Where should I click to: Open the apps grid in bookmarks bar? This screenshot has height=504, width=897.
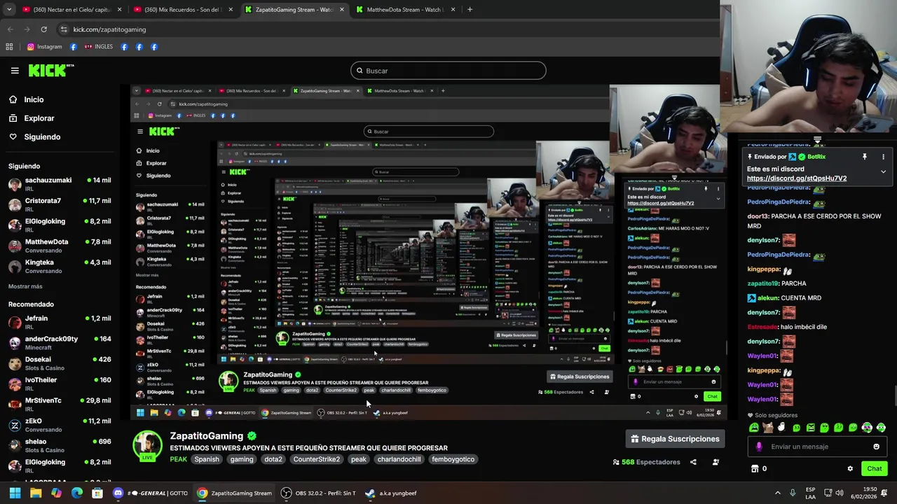point(9,47)
